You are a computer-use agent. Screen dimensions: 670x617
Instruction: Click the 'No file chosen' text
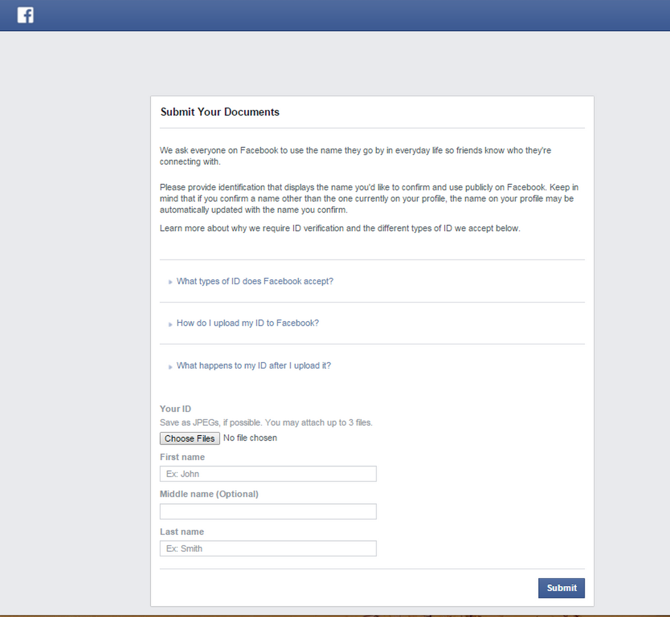250,438
